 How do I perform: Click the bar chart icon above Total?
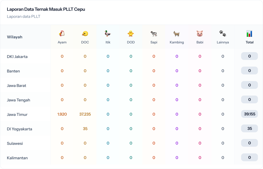(249, 33)
